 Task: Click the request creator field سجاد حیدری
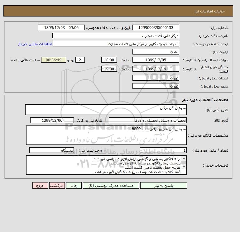pos(116,44)
